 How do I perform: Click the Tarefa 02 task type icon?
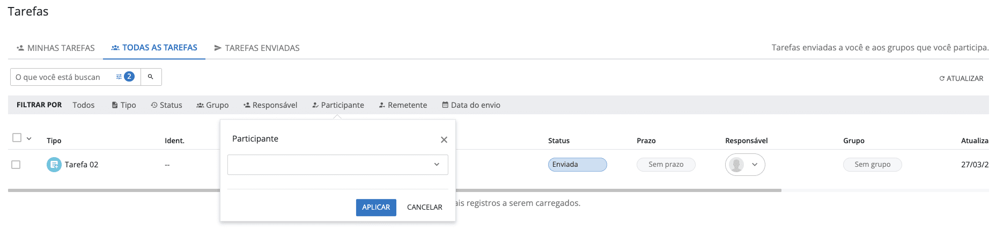(x=54, y=165)
